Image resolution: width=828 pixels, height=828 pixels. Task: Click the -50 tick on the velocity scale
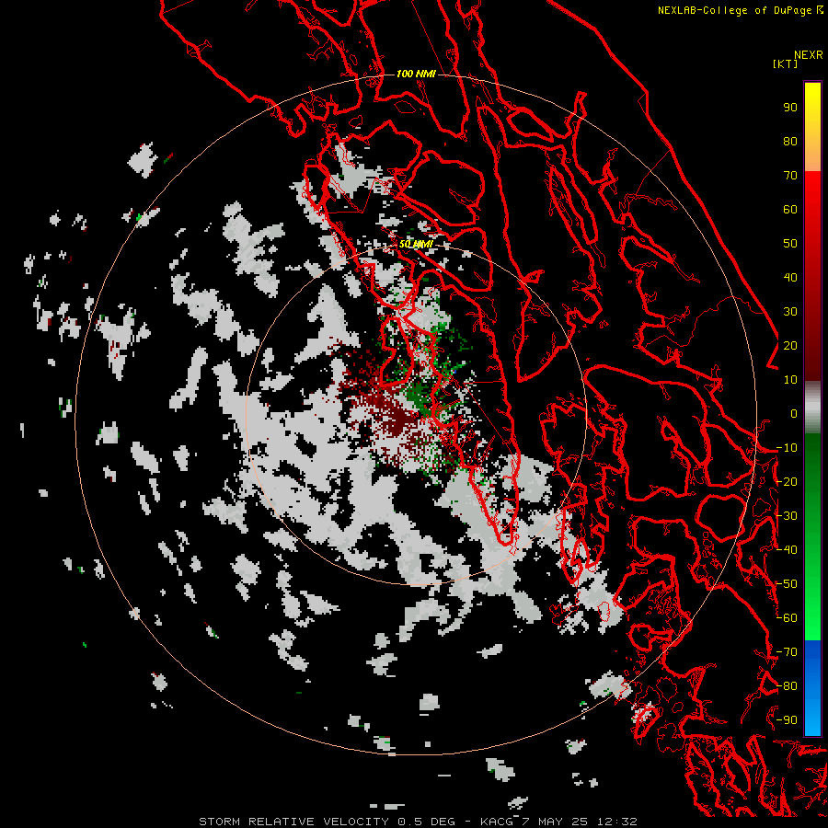click(x=787, y=584)
